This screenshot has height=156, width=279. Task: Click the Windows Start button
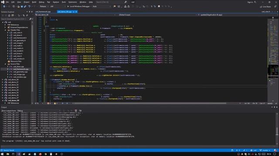(2, 154)
